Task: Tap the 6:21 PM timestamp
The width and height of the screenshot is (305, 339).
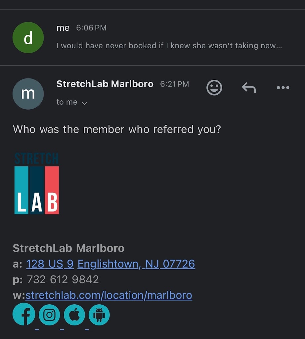Action: point(174,84)
